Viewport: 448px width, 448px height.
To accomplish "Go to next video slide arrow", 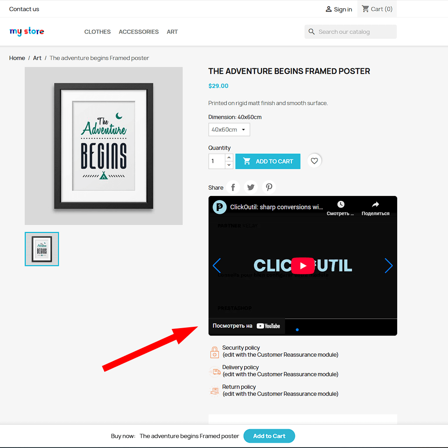I will 388,266.
